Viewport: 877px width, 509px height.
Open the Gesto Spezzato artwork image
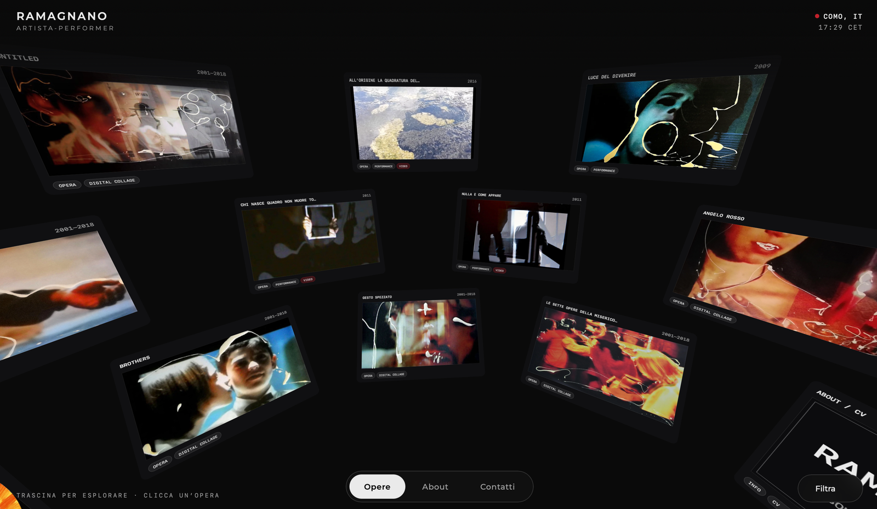pyautogui.click(x=420, y=334)
